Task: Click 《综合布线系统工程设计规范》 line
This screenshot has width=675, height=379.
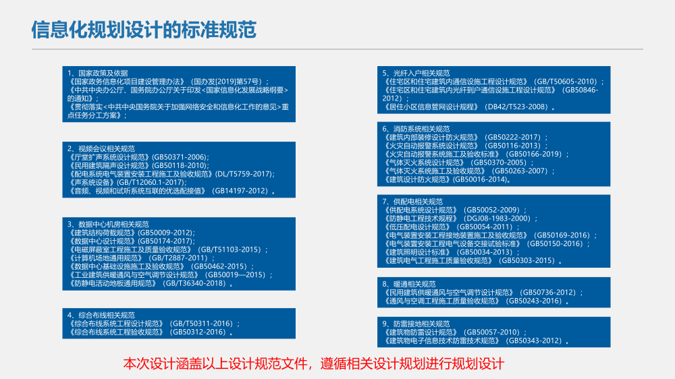Action: coord(154,324)
